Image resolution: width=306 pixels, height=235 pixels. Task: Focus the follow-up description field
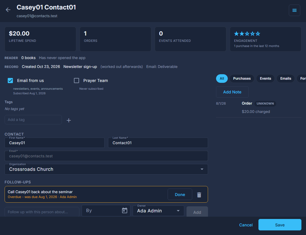[x=42, y=212]
